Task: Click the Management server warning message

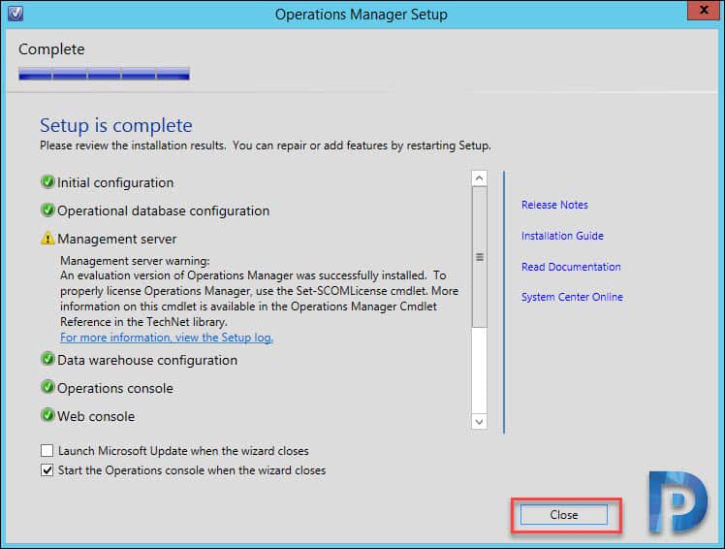Action: tap(259, 291)
